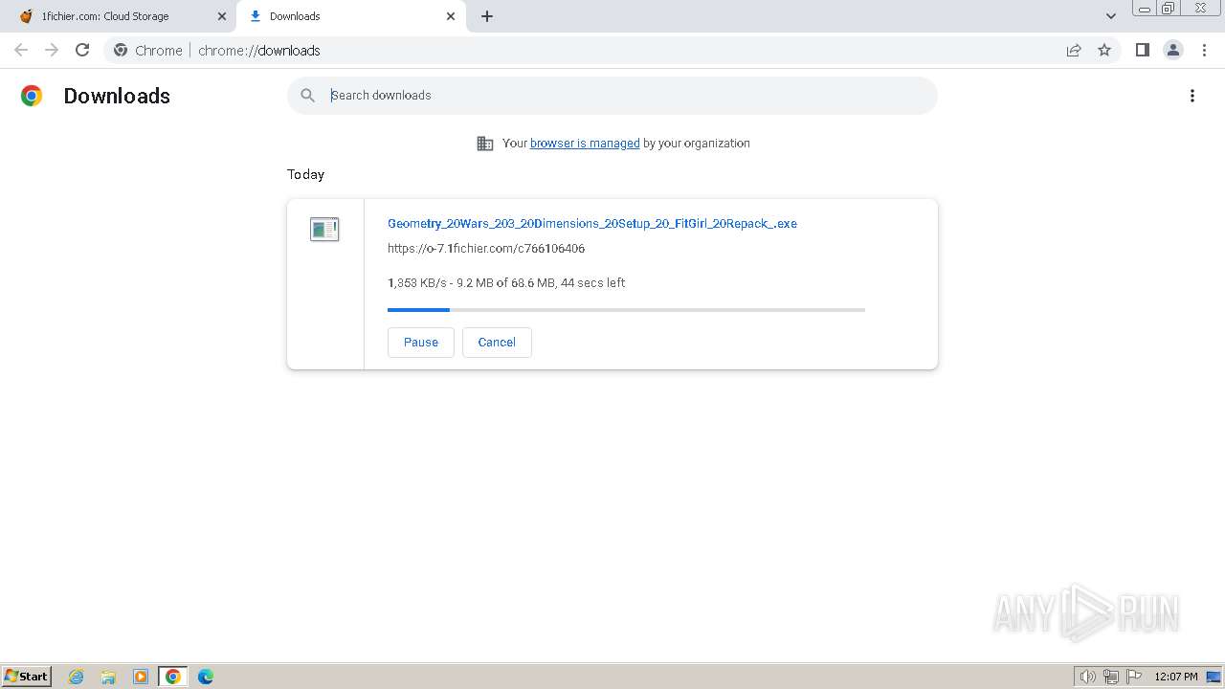Click the download progress bar

pos(626,310)
